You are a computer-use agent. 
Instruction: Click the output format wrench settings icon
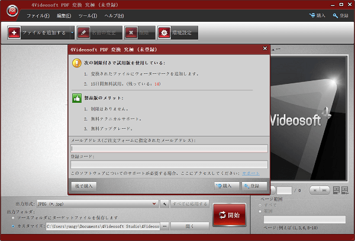tap(164, 204)
